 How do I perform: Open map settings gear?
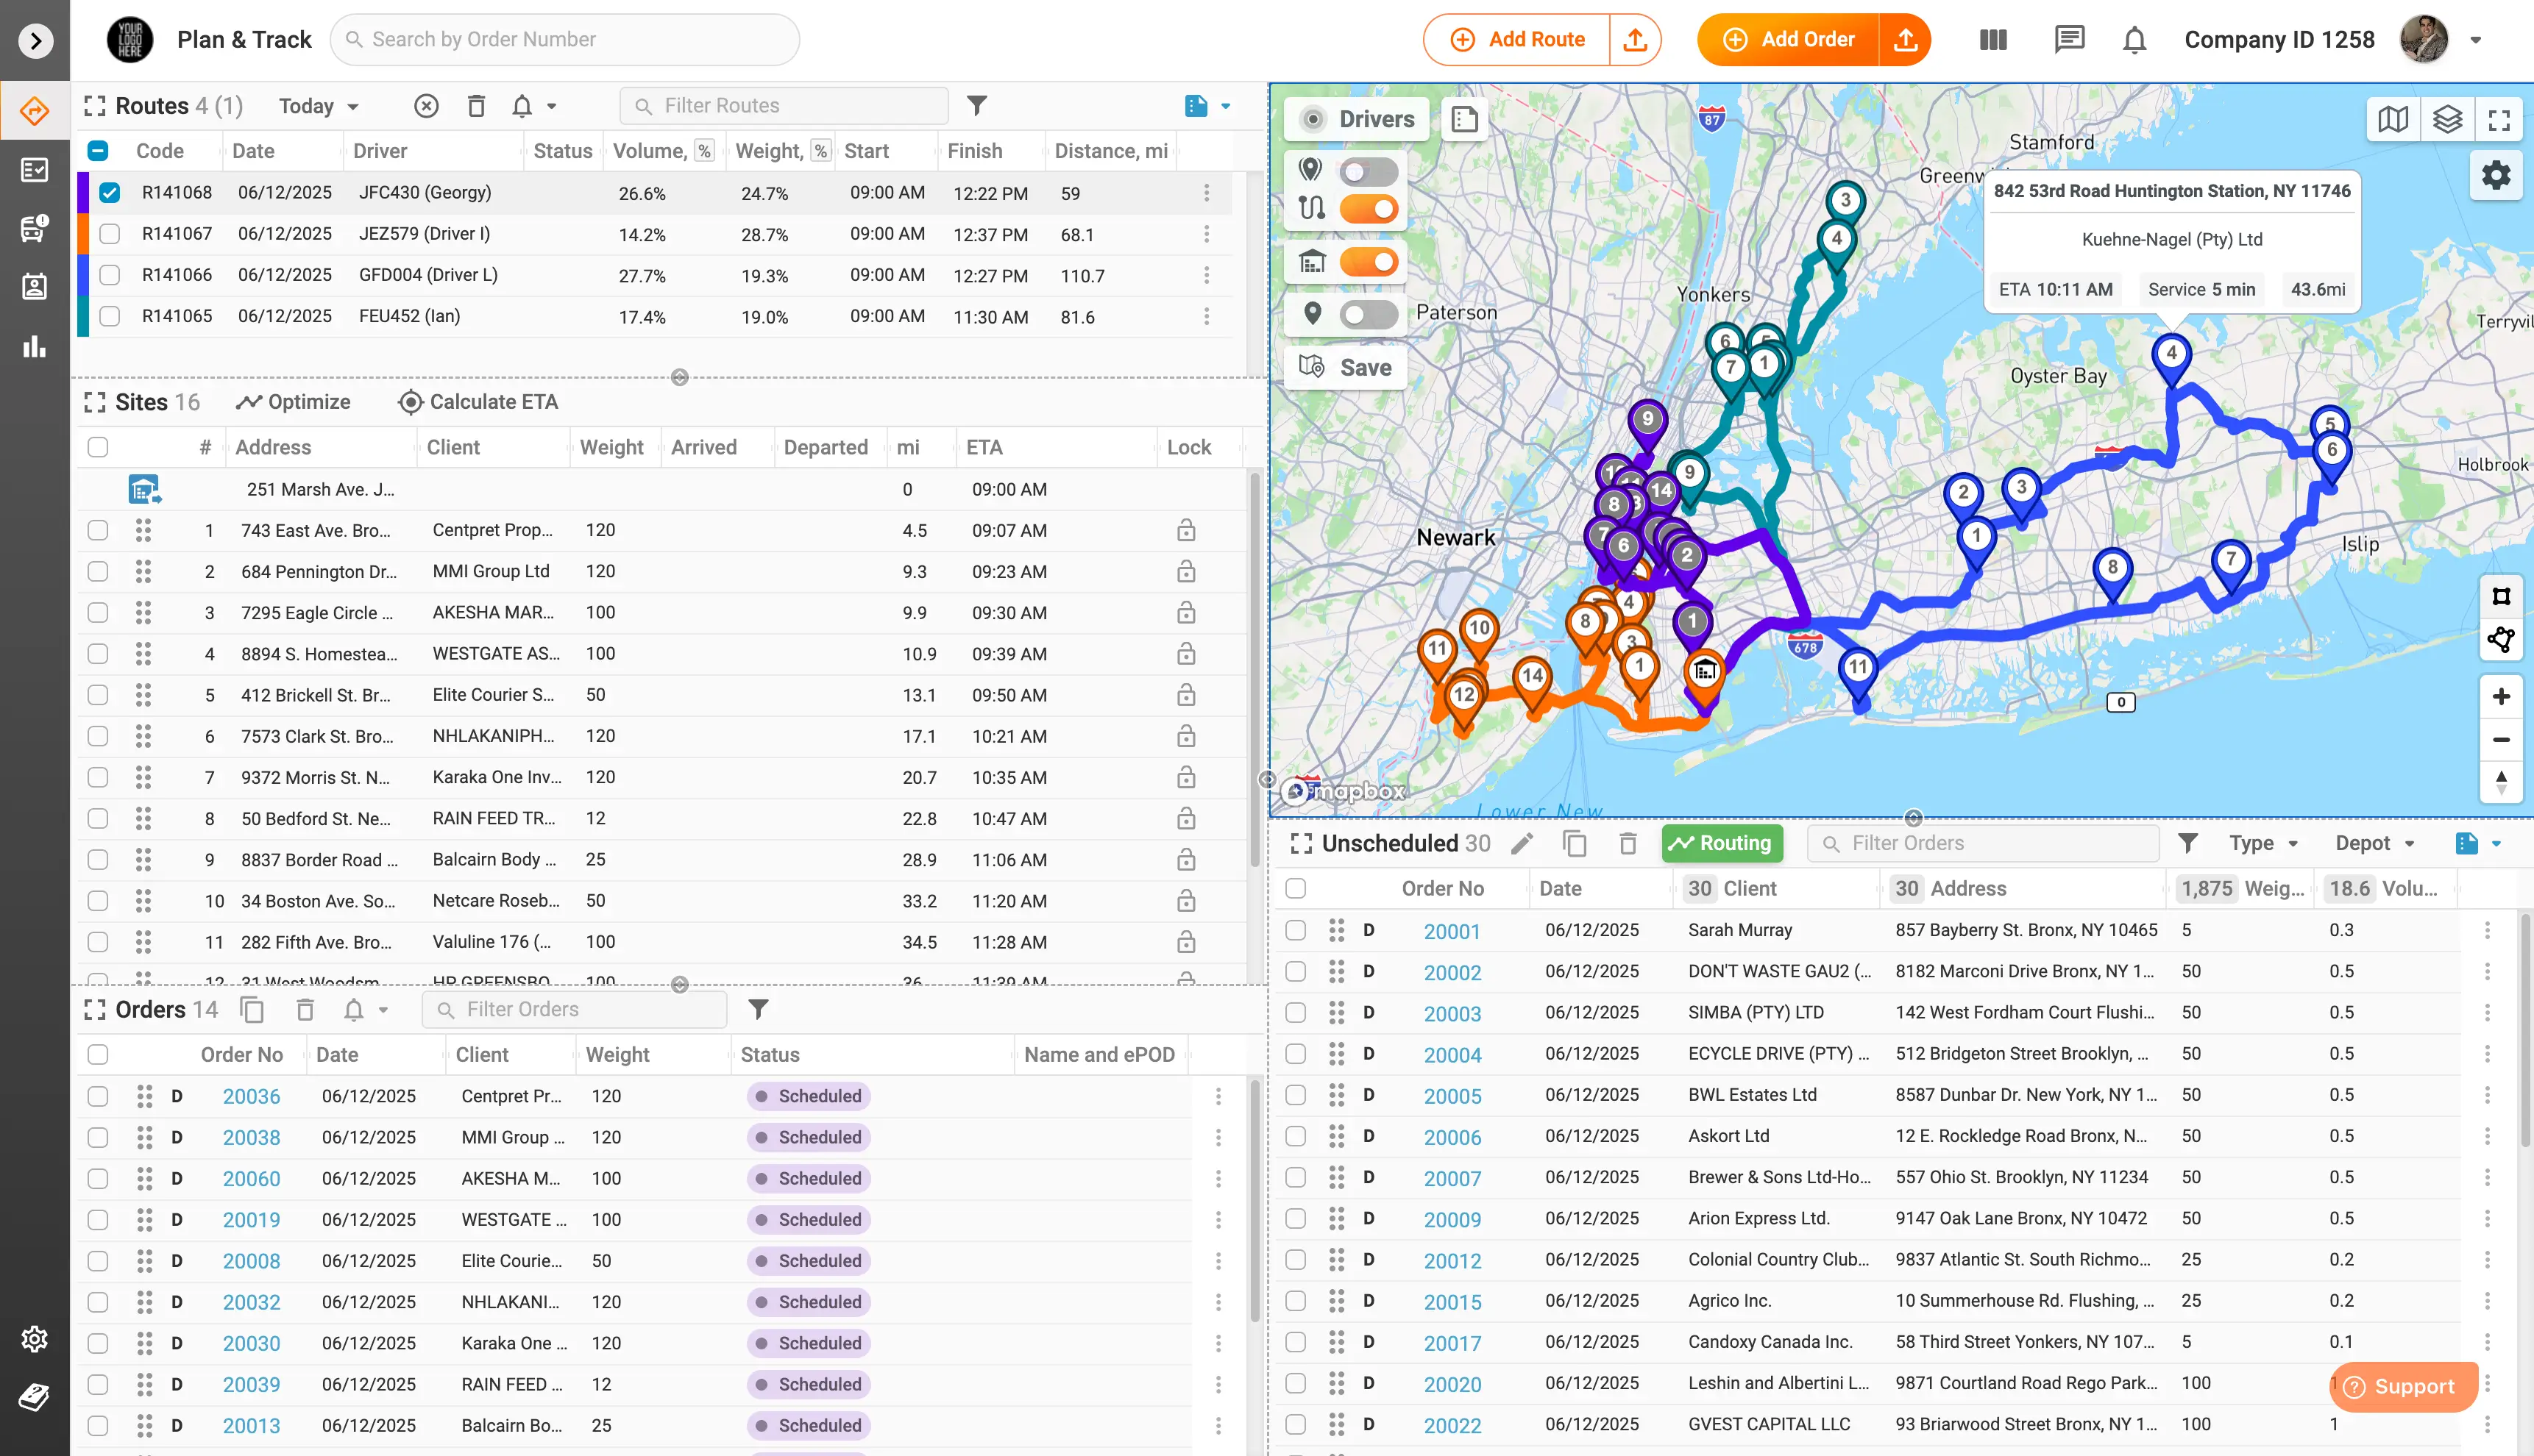(2496, 176)
